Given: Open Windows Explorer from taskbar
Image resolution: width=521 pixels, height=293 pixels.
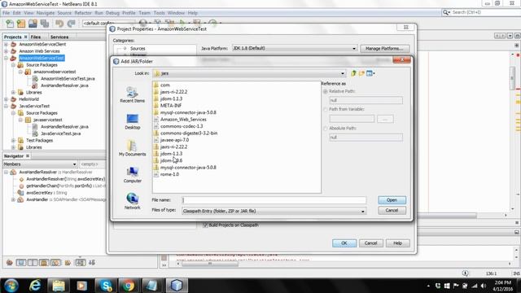Looking at the screenshot, I should point(59,286).
